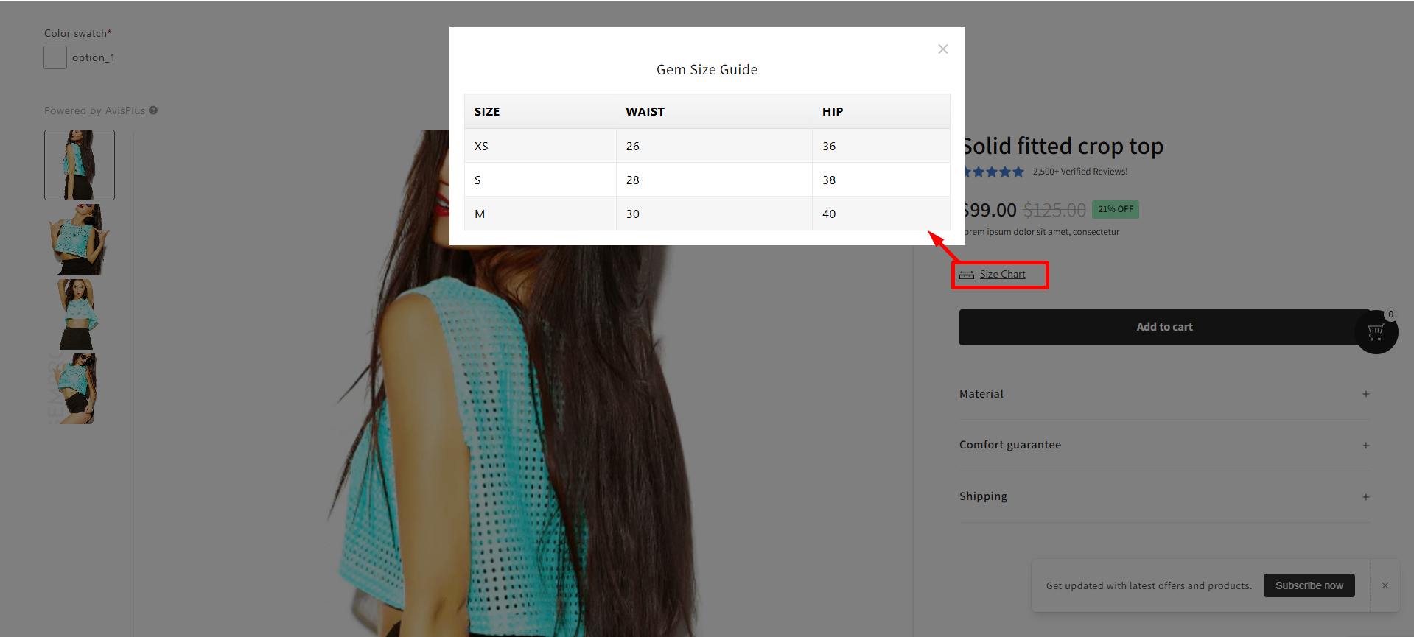Click the AvisPlus help question icon
The image size is (1414, 637).
click(153, 110)
